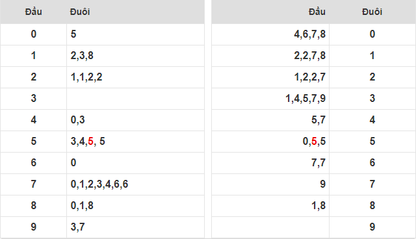This screenshot has height=239, width=416.
Task: Select cell showing 1,4,5,7,9
Action: (270, 99)
